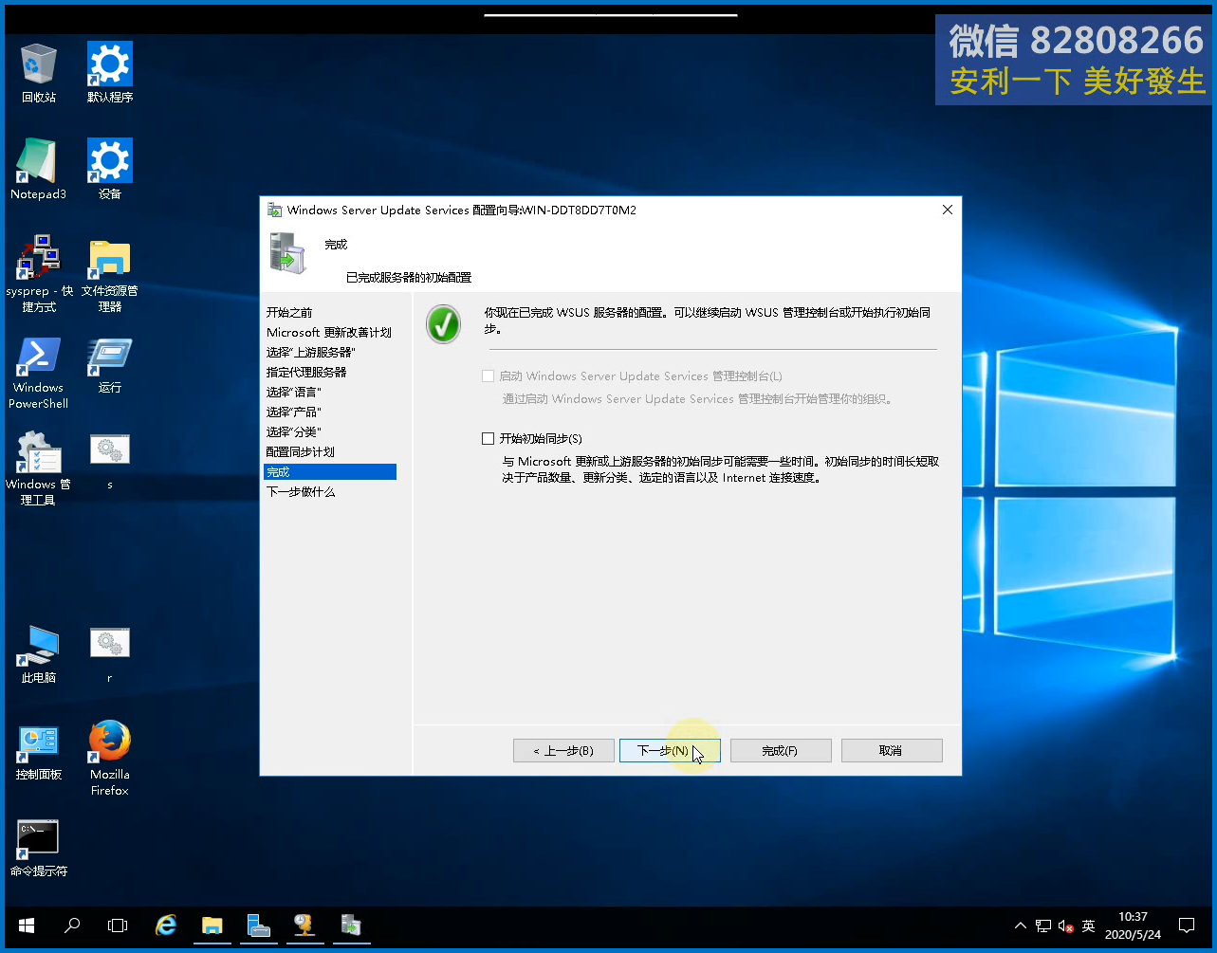Click the 上一步(B) back button

click(x=563, y=750)
